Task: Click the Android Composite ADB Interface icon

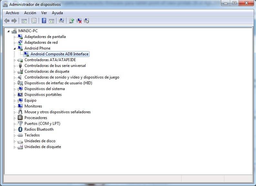Action: 26,54
